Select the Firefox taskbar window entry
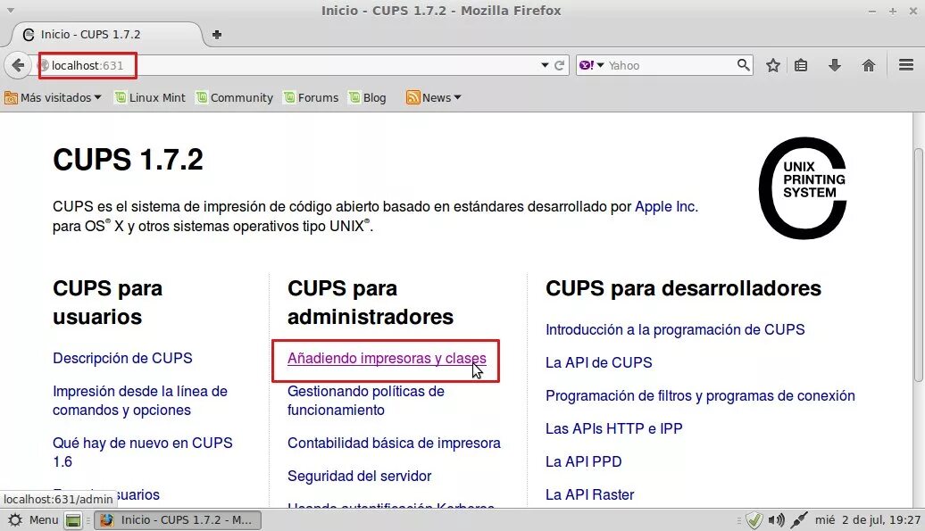The width and height of the screenshot is (925, 531). click(x=178, y=519)
